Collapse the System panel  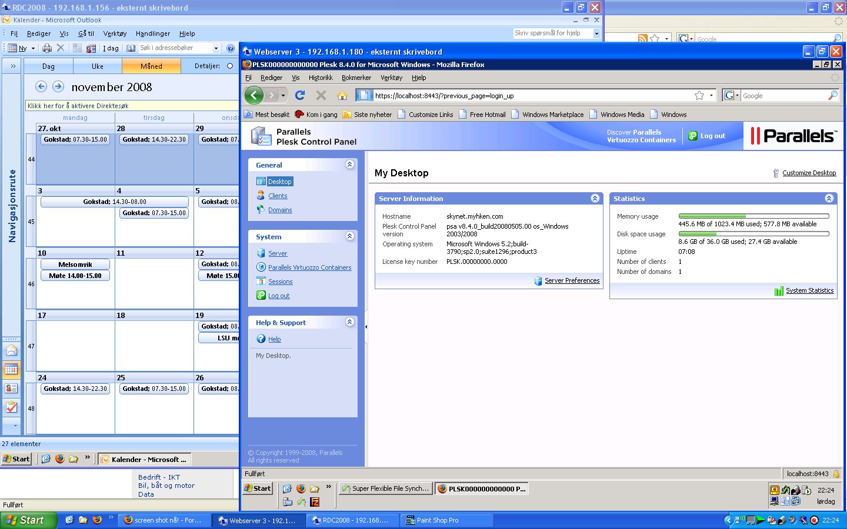(x=349, y=236)
